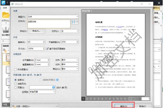
Task: Go to preview page 7
Action: click(106, 99)
